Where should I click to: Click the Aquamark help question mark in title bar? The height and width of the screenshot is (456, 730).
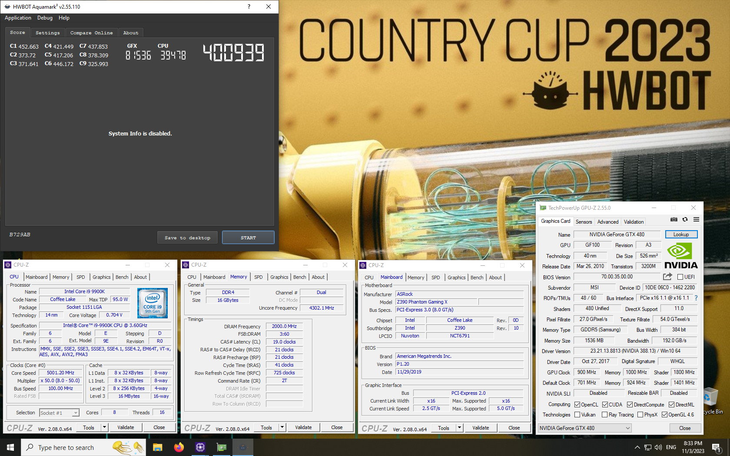[249, 7]
